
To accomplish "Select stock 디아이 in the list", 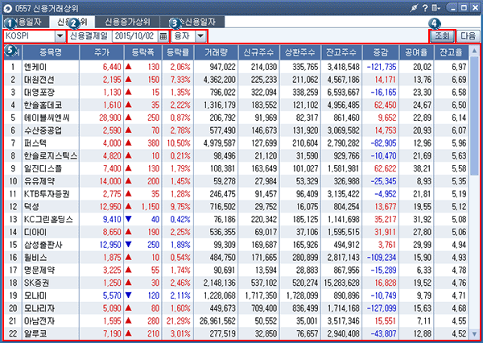I will coord(35,232).
